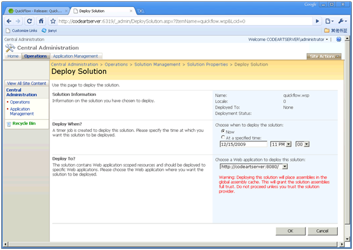Open the SharePoint help icon

tap(338, 39)
